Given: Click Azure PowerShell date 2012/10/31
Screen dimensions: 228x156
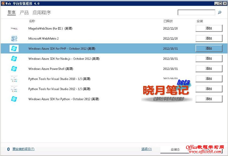Looking at the screenshot, I should tap(170, 69).
